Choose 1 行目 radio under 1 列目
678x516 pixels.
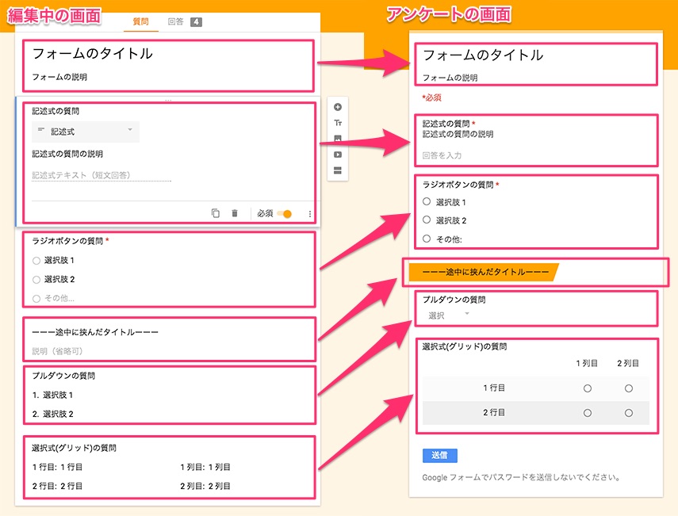(x=588, y=388)
